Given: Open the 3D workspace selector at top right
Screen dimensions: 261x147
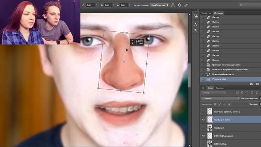Looking at the screenshot, I should (250, 5).
